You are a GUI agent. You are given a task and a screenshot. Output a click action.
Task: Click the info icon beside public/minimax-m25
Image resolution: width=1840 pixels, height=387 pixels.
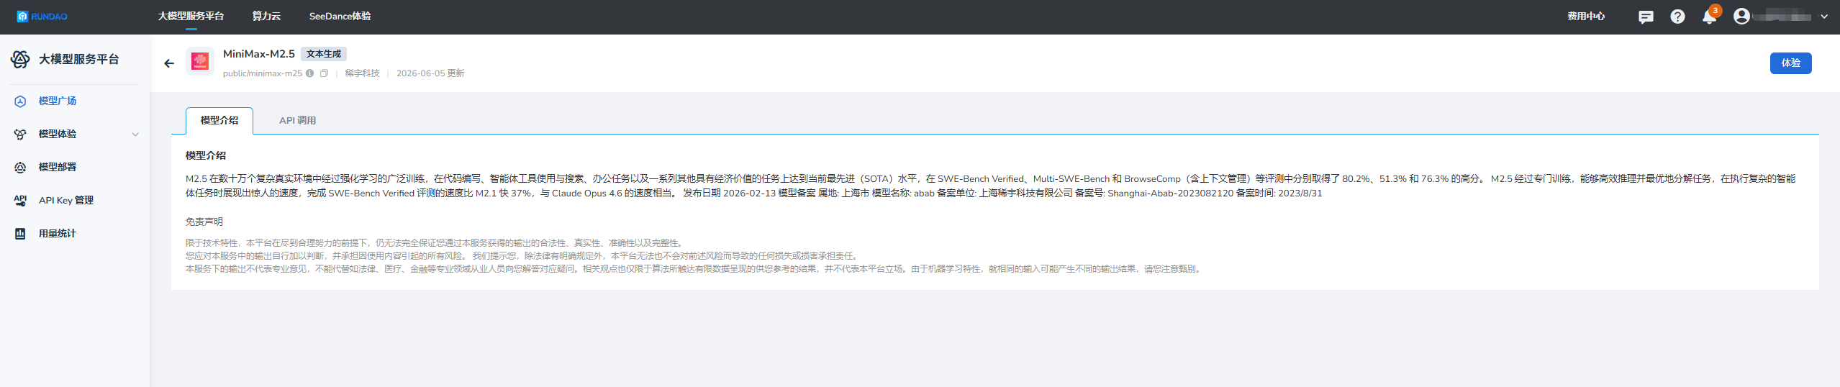coord(309,73)
